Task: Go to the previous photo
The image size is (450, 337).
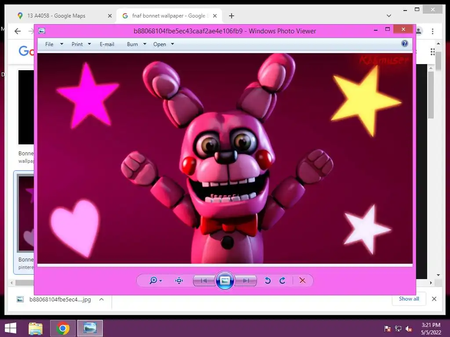Action: pos(204,280)
